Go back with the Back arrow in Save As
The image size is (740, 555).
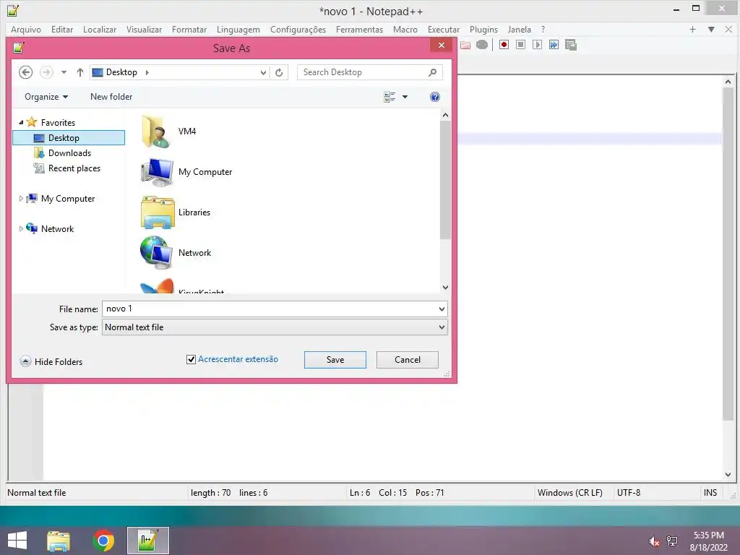coord(25,72)
